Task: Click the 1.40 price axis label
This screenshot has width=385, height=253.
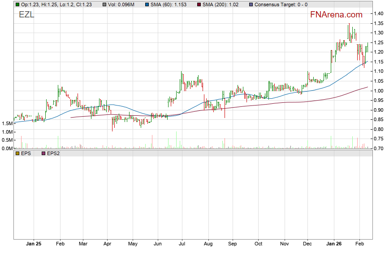Action: (378, 14)
